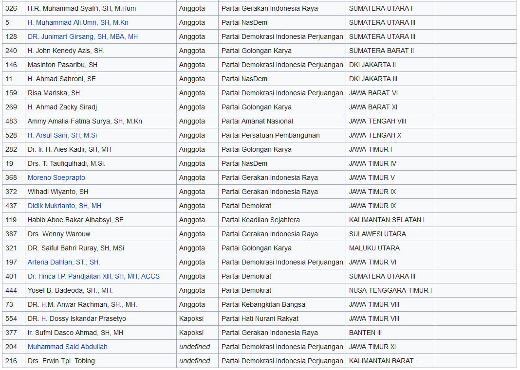Select name Risa Mariska, SH.

[x=55, y=93]
